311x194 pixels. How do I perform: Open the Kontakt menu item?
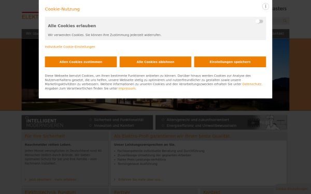pos(278,34)
